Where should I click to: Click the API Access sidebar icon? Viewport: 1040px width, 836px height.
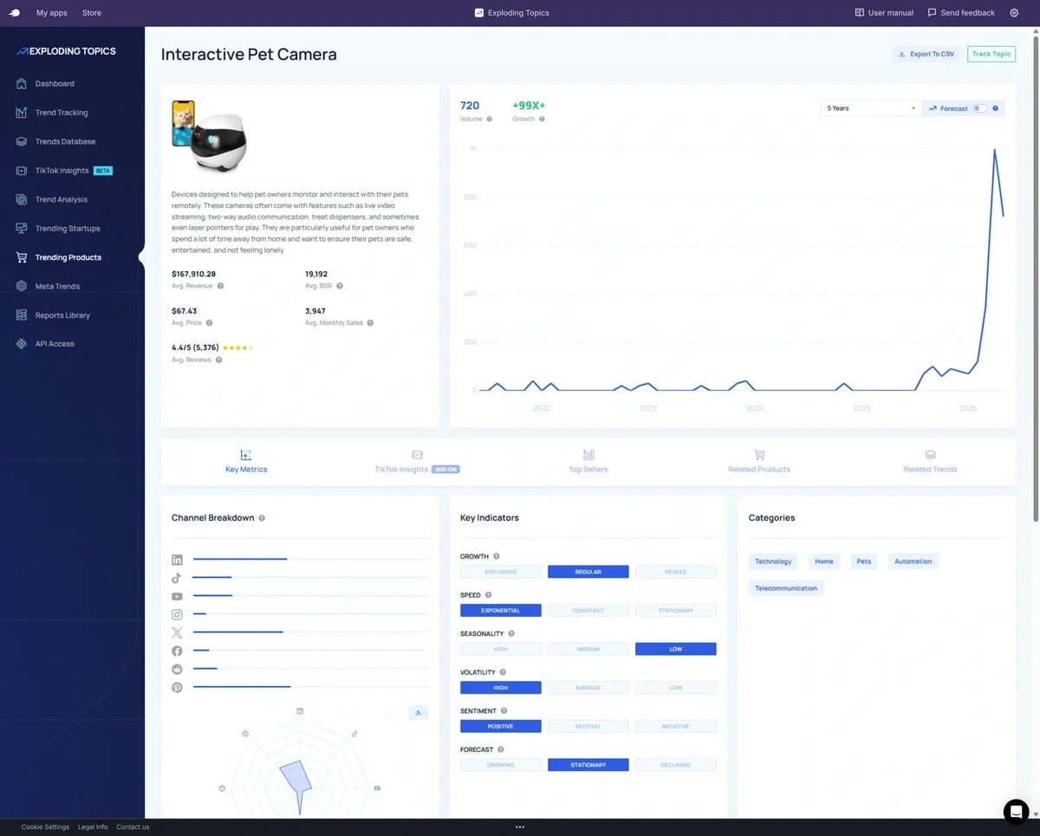click(x=22, y=344)
